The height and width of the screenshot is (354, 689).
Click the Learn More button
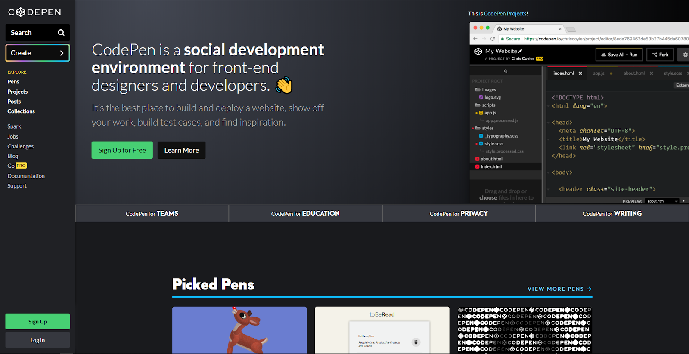pos(181,150)
